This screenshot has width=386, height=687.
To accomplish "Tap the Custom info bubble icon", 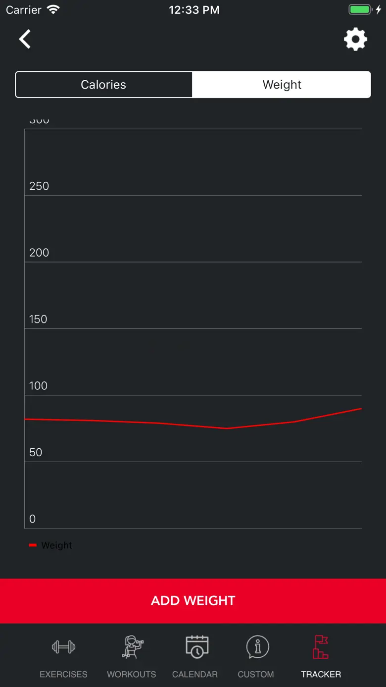I will click(x=257, y=647).
